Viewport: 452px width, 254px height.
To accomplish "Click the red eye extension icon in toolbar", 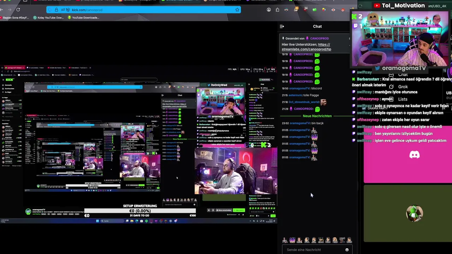I will [x=333, y=10].
